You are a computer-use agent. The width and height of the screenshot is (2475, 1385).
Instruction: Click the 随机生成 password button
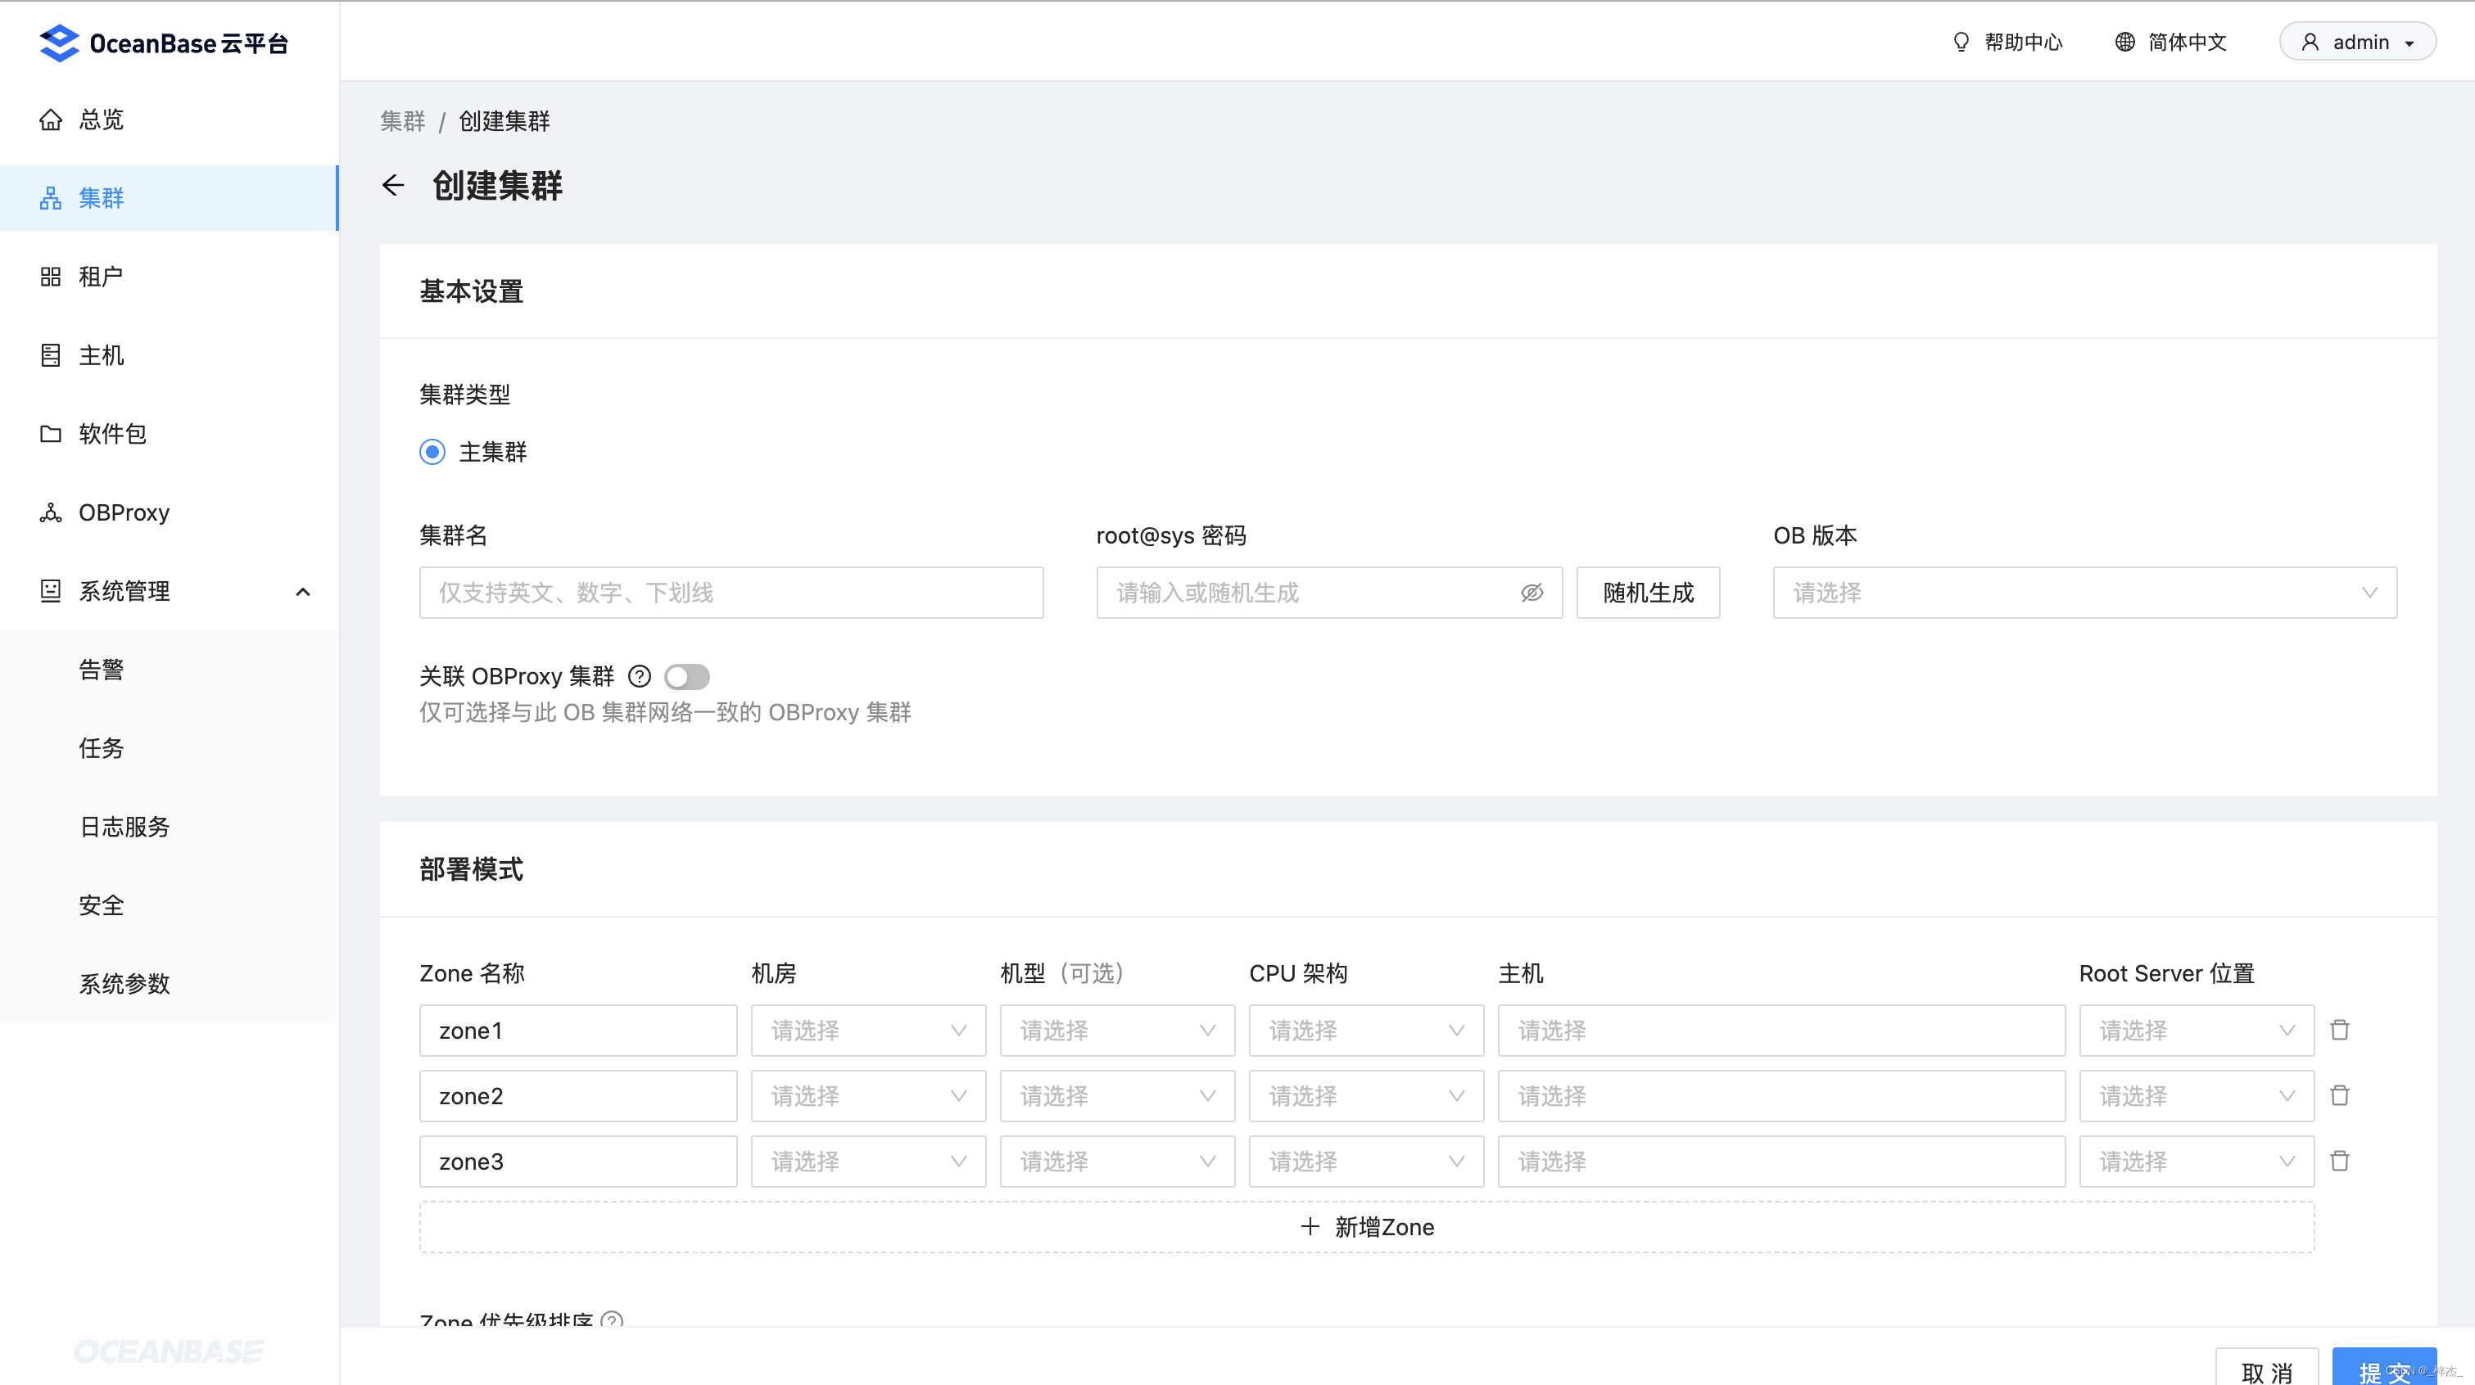point(1647,593)
